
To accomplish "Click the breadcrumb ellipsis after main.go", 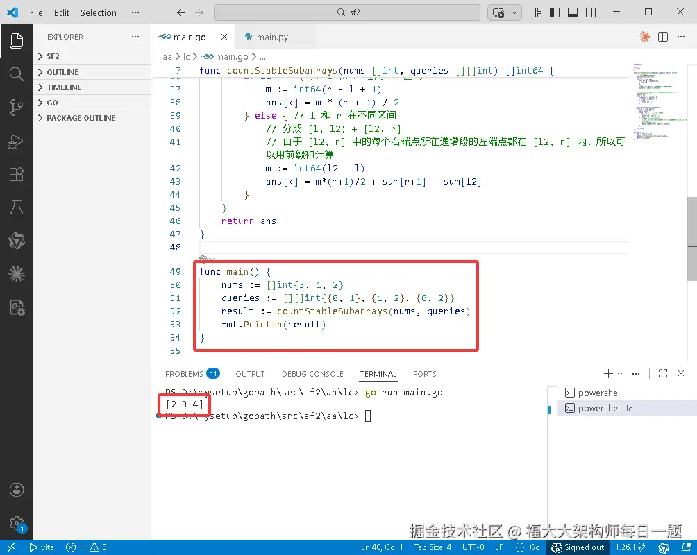I will (x=262, y=56).
